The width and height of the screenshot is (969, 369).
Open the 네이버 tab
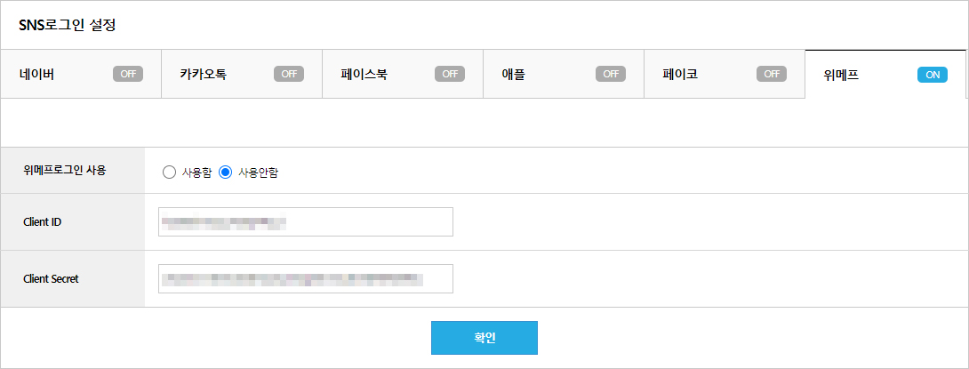click(x=37, y=74)
